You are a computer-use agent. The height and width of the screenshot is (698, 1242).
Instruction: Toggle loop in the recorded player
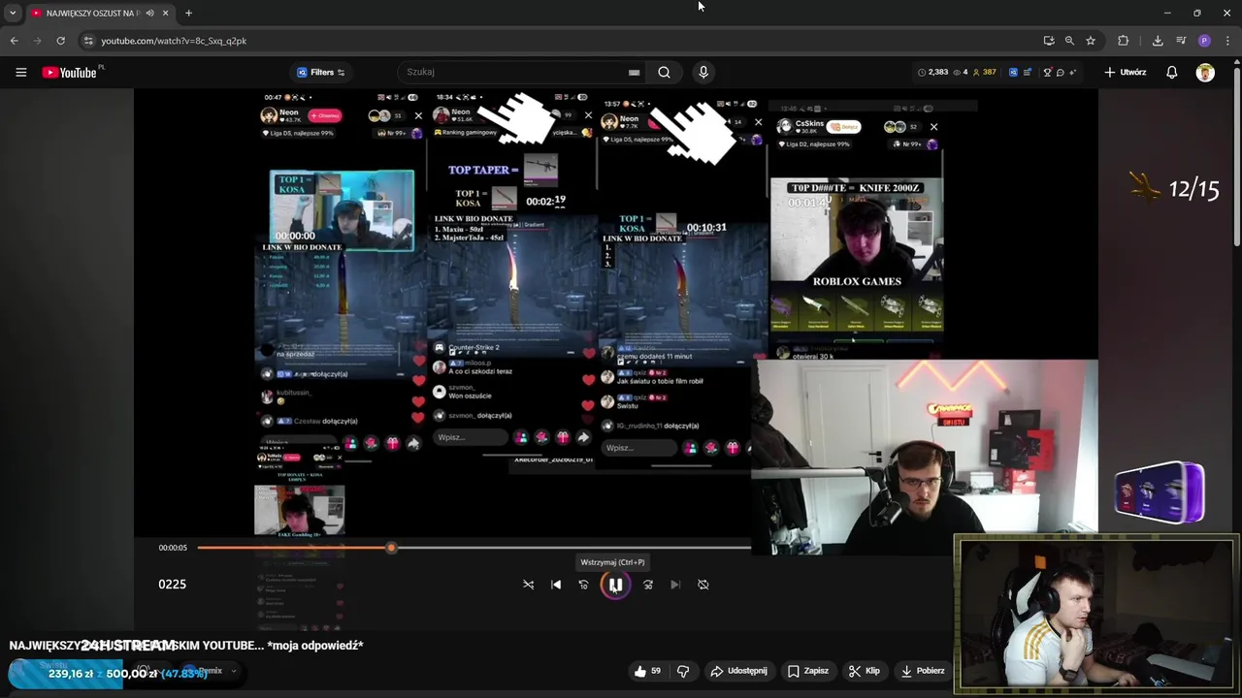coord(703,585)
